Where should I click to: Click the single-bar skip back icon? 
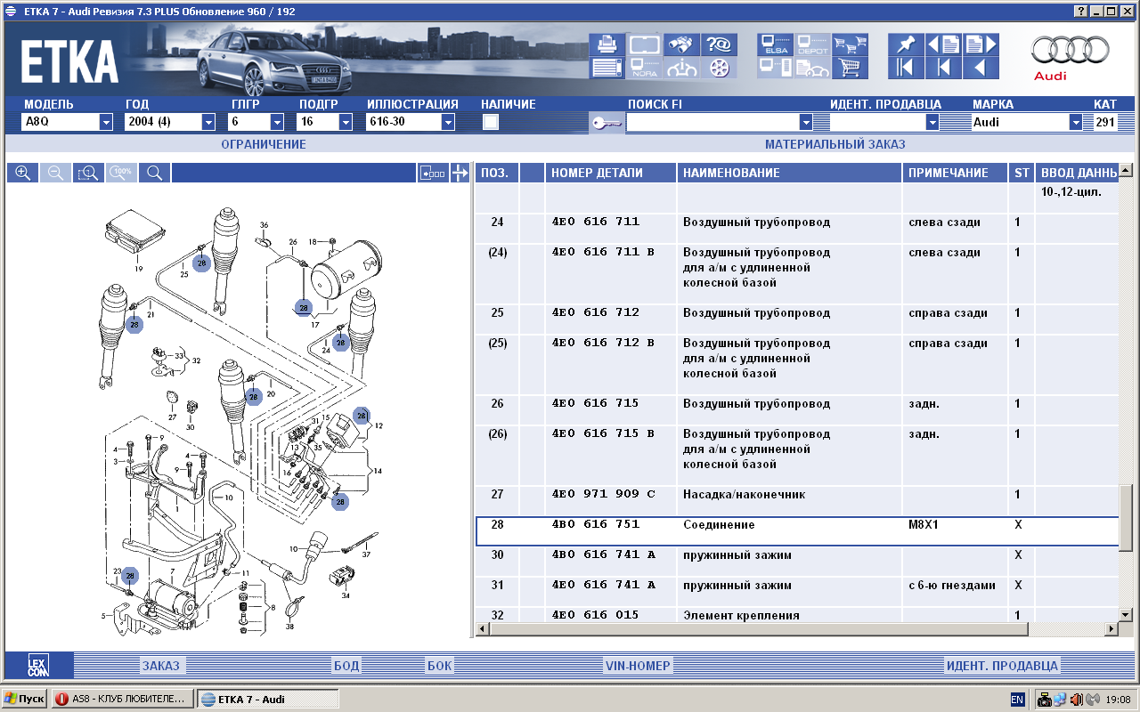point(943,68)
